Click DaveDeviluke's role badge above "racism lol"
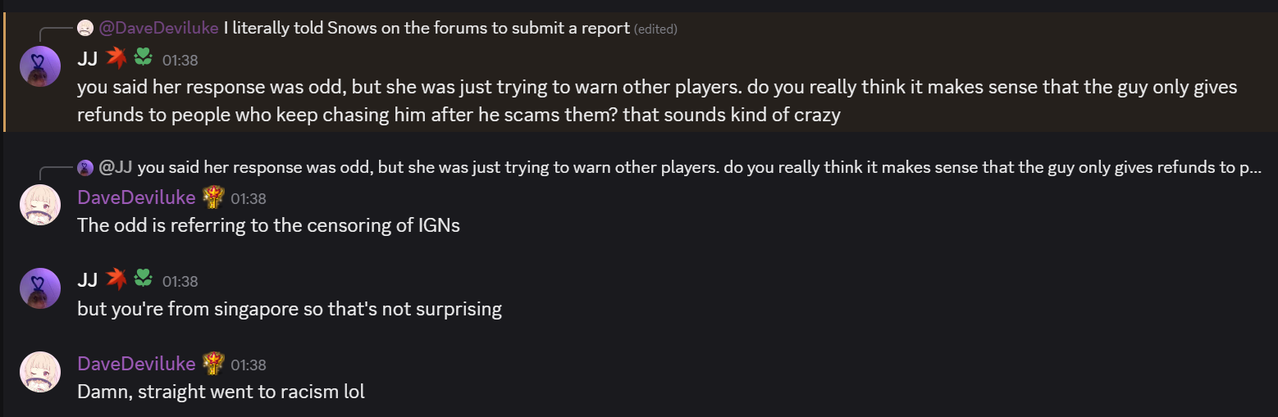This screenshot has width=1278, height=417. (213, 362)
